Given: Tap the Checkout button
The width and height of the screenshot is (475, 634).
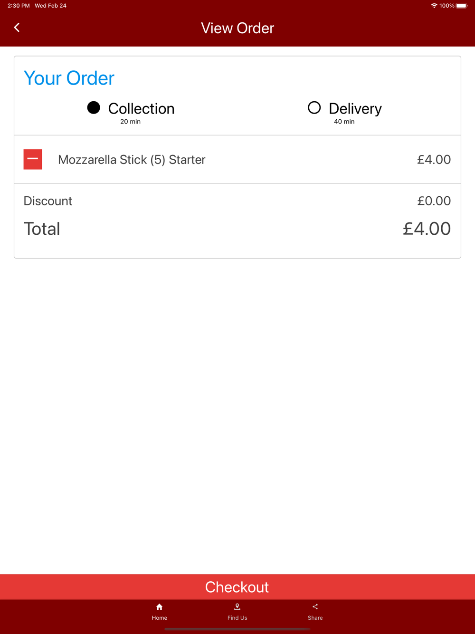Looking at the screenshot, I should 237,587.
